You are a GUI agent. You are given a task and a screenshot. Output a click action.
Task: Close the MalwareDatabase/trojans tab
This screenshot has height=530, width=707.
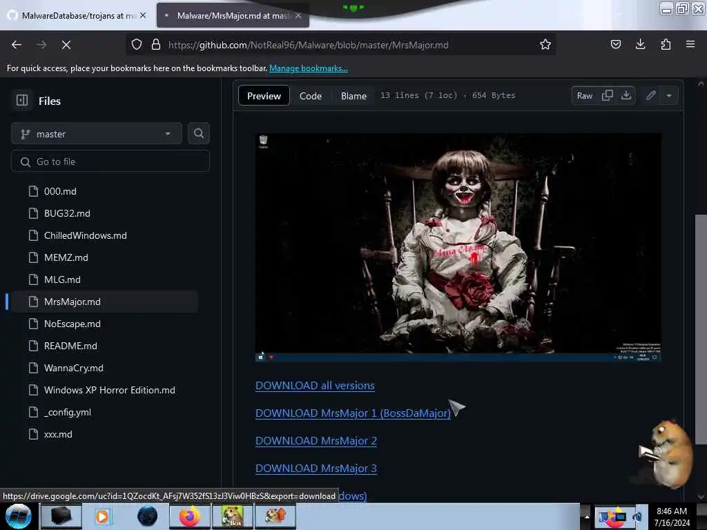click(x=143, y=15)
